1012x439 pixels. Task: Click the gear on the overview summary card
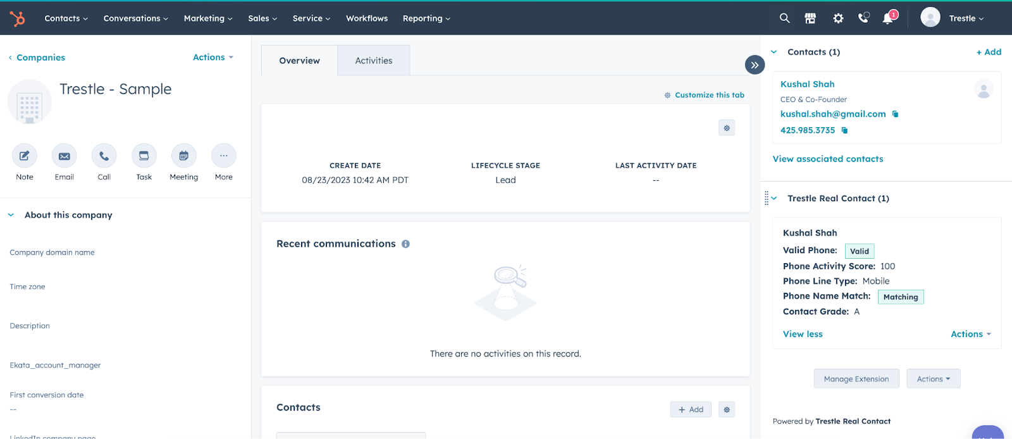coord(727,128)
